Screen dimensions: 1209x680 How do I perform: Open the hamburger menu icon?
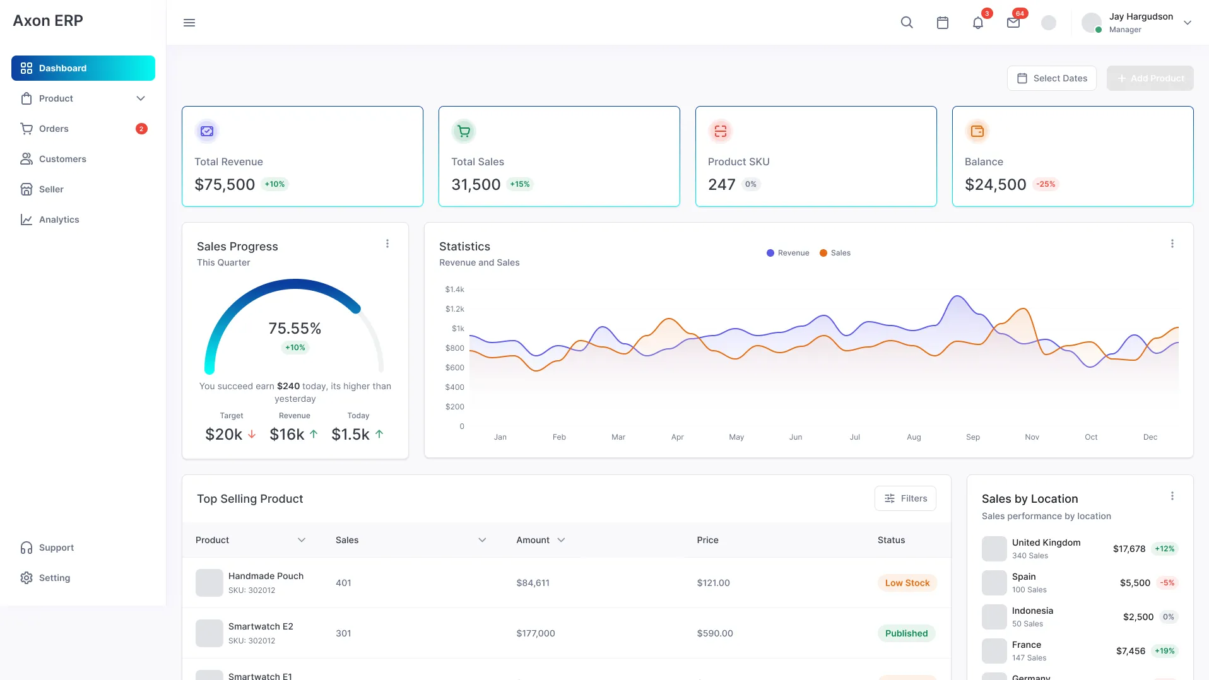click(189, 22)
